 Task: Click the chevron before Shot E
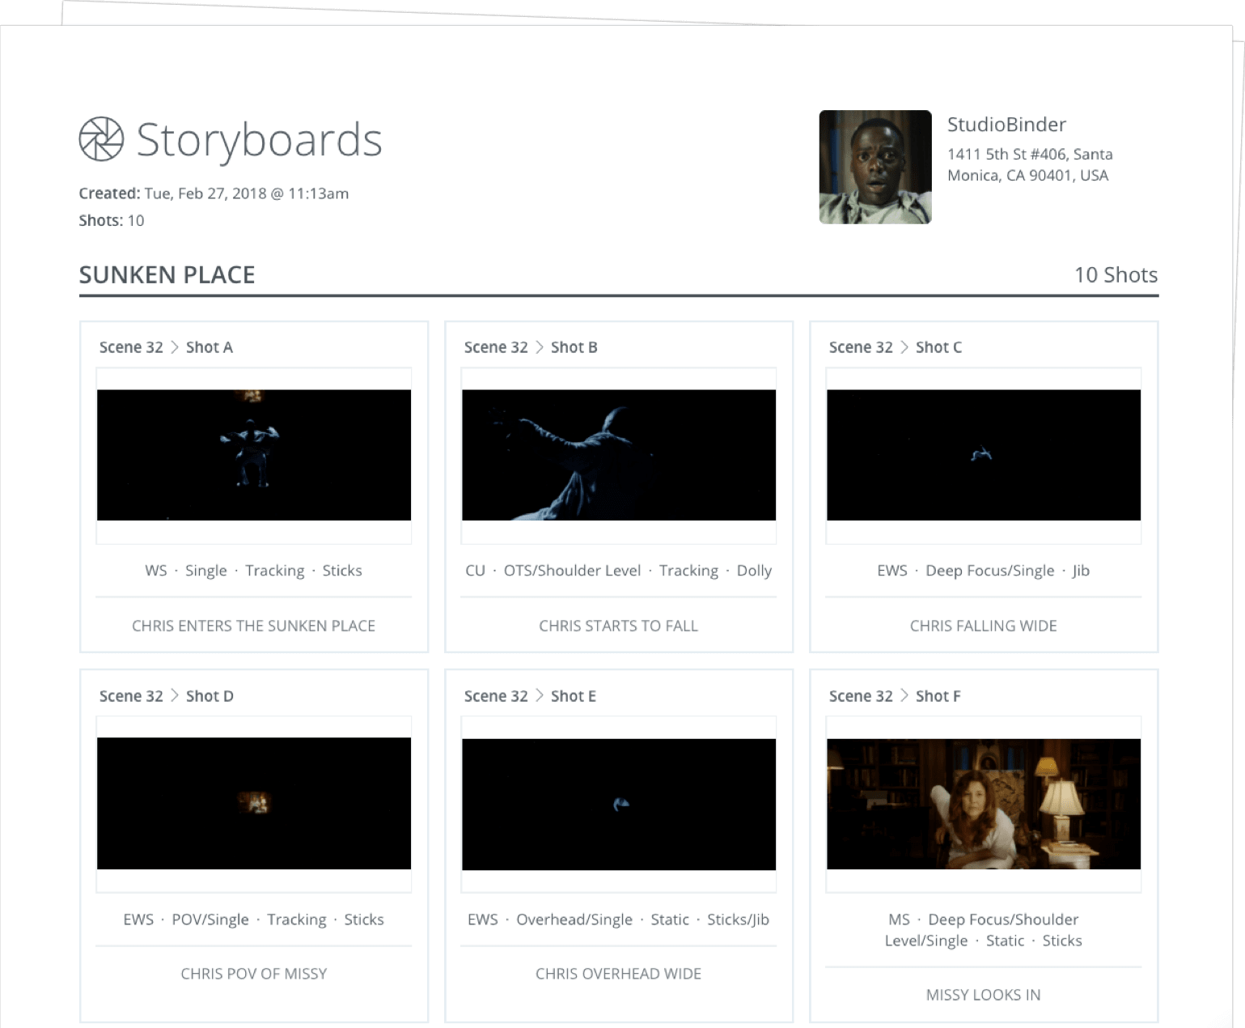539,696
